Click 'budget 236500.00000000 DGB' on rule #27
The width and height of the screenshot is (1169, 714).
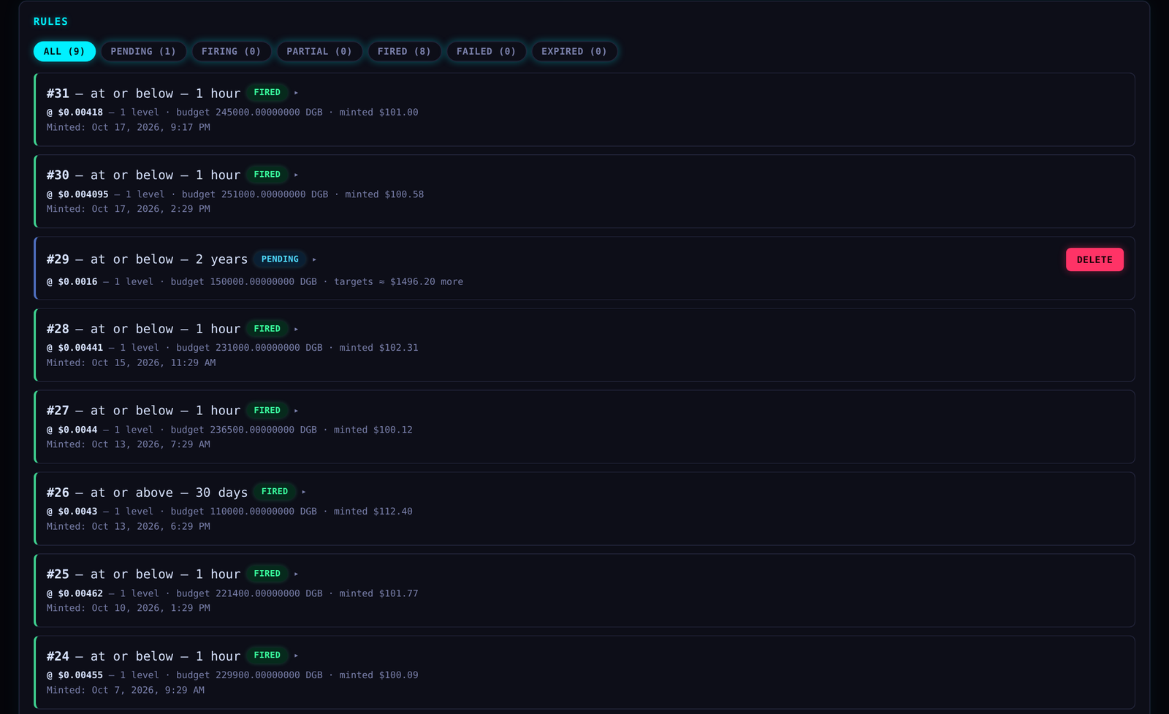(243, 430)
